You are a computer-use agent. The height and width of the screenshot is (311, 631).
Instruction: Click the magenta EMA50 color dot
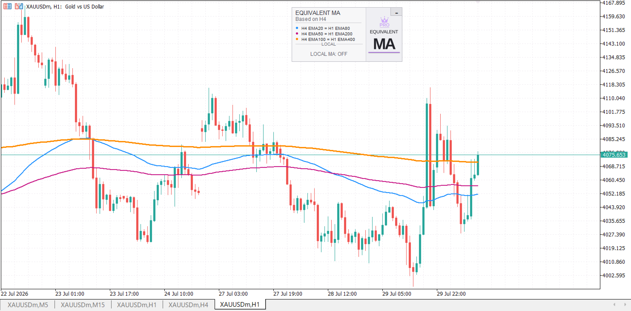[x=297, y=34]
